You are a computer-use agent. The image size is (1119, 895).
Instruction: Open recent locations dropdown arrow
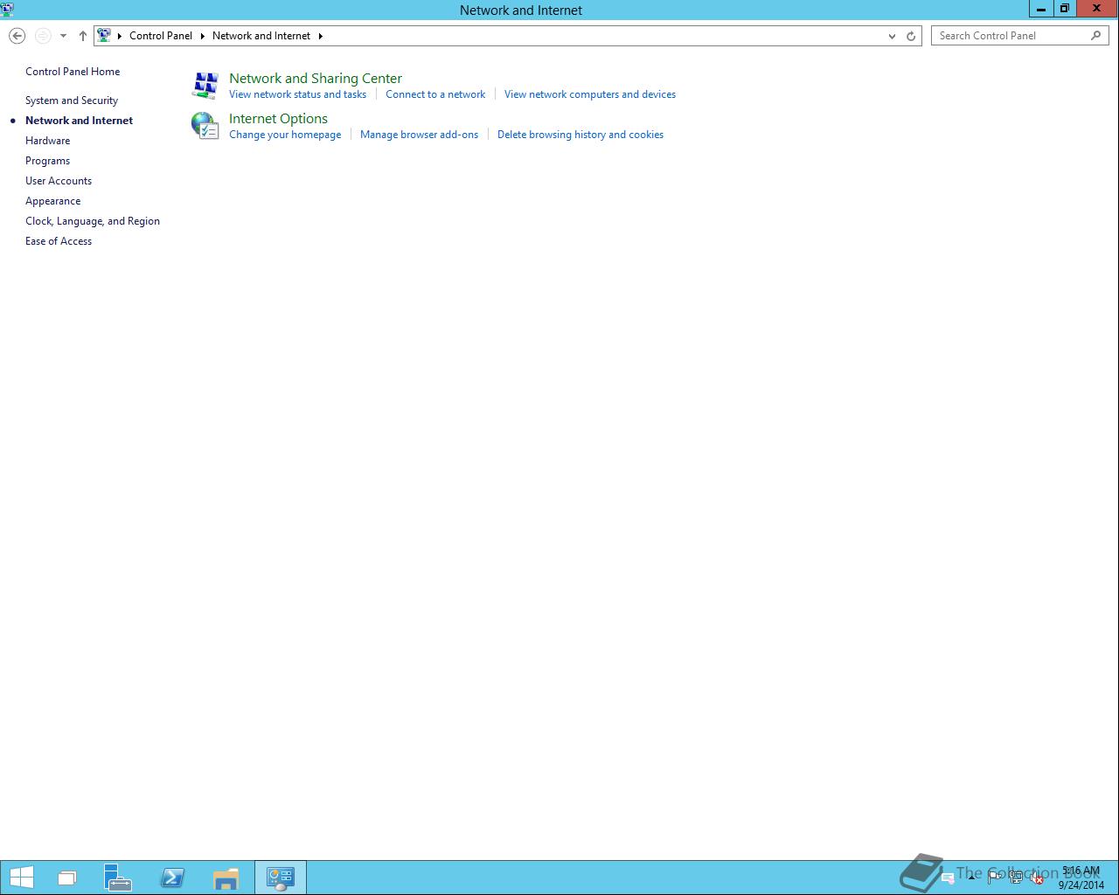tap(63, 36)
